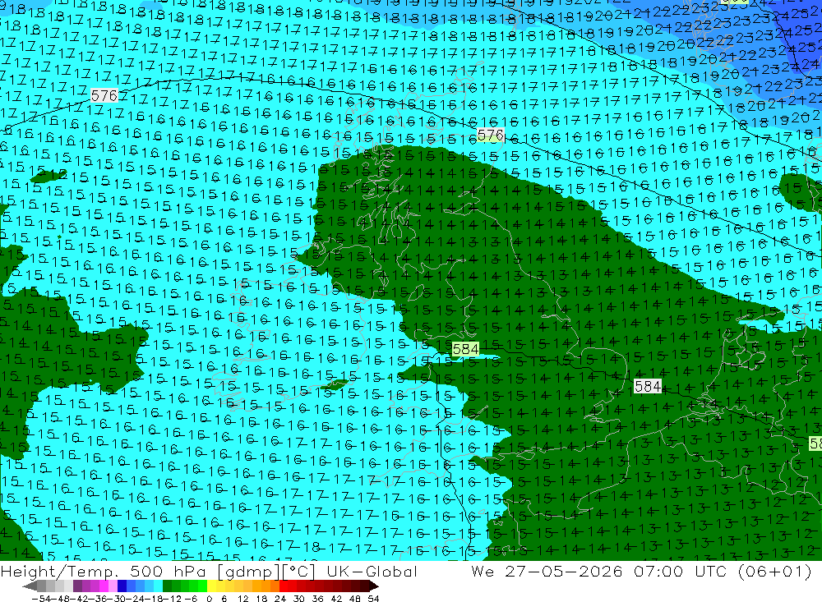Pick the light pink swatch in the legend
Viewport: 822px width, 602px height.
tap(113, 586)
